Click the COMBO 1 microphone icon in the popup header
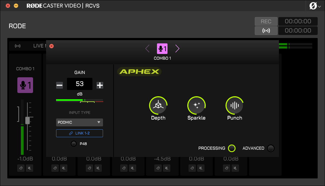 pos(162,49)
